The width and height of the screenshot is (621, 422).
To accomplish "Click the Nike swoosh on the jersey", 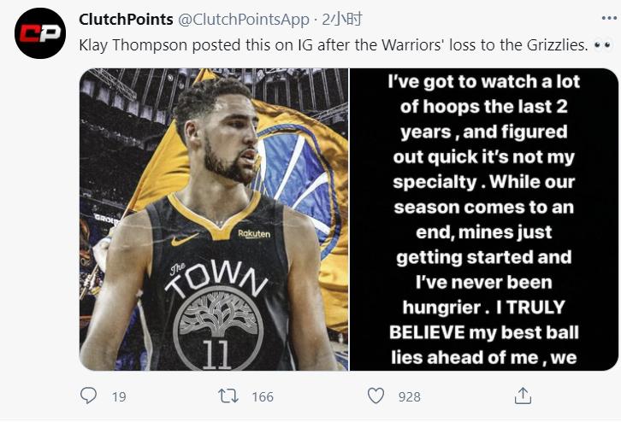I will pyautogui.click(x=184, y=240).
